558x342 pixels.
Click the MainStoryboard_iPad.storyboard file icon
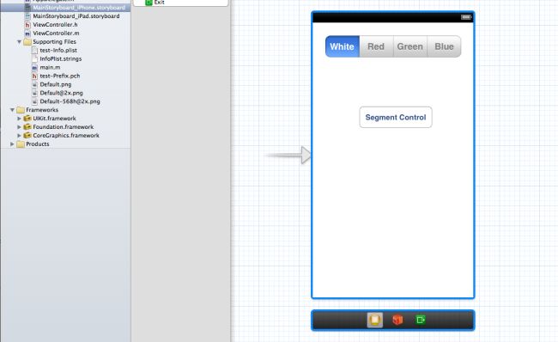[x=27, y=16]
